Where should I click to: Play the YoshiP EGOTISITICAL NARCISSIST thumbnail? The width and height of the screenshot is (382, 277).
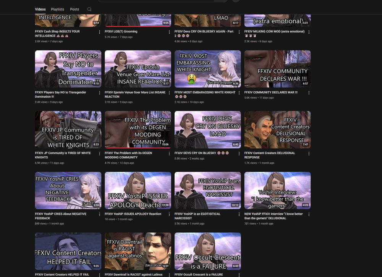[x=207, y=191]
